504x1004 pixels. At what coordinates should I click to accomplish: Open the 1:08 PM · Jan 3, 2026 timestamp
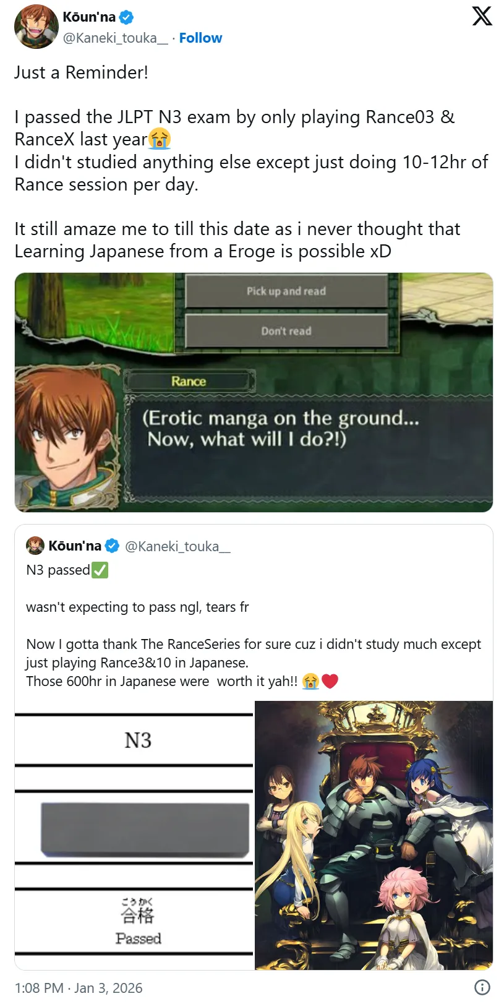[79, 988]
